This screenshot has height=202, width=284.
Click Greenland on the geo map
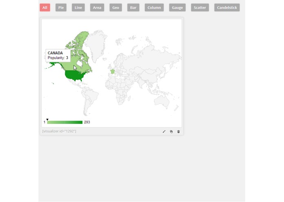(x=97, y=45)
